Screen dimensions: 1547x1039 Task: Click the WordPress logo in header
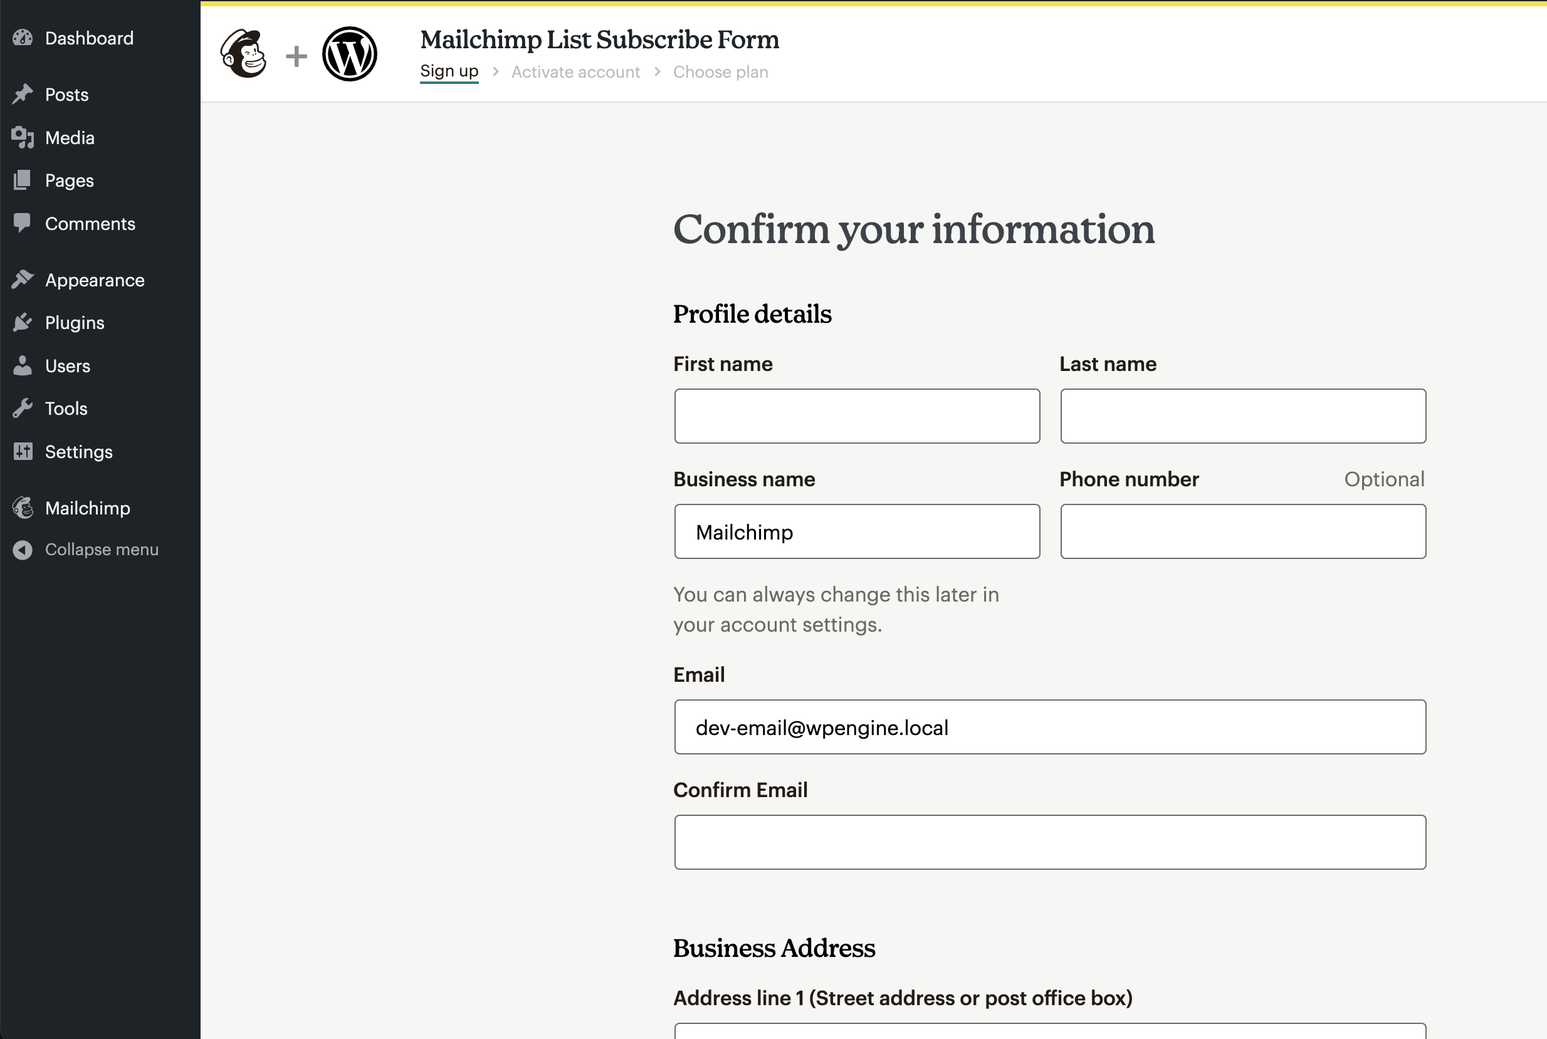click(x=349, y=54)
